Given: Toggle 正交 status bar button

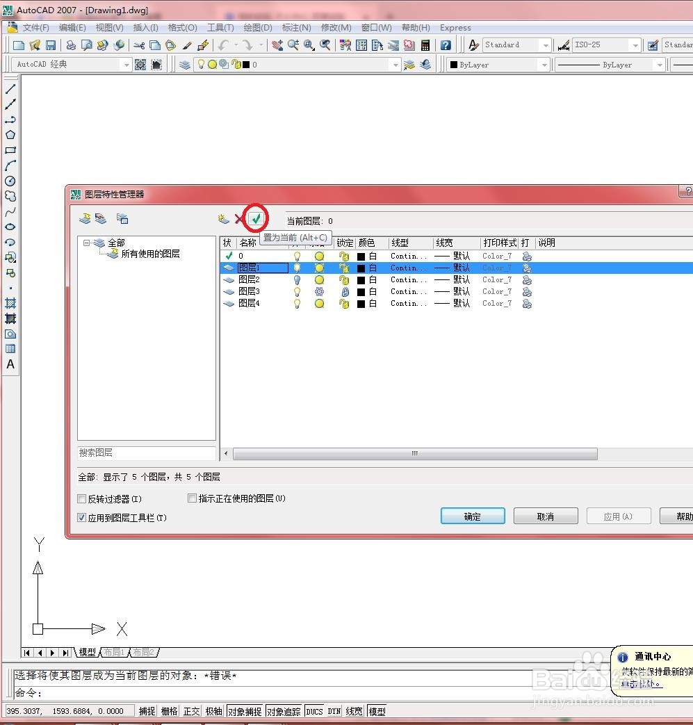Looking at the screenshot, I should (x=191, y=711).
